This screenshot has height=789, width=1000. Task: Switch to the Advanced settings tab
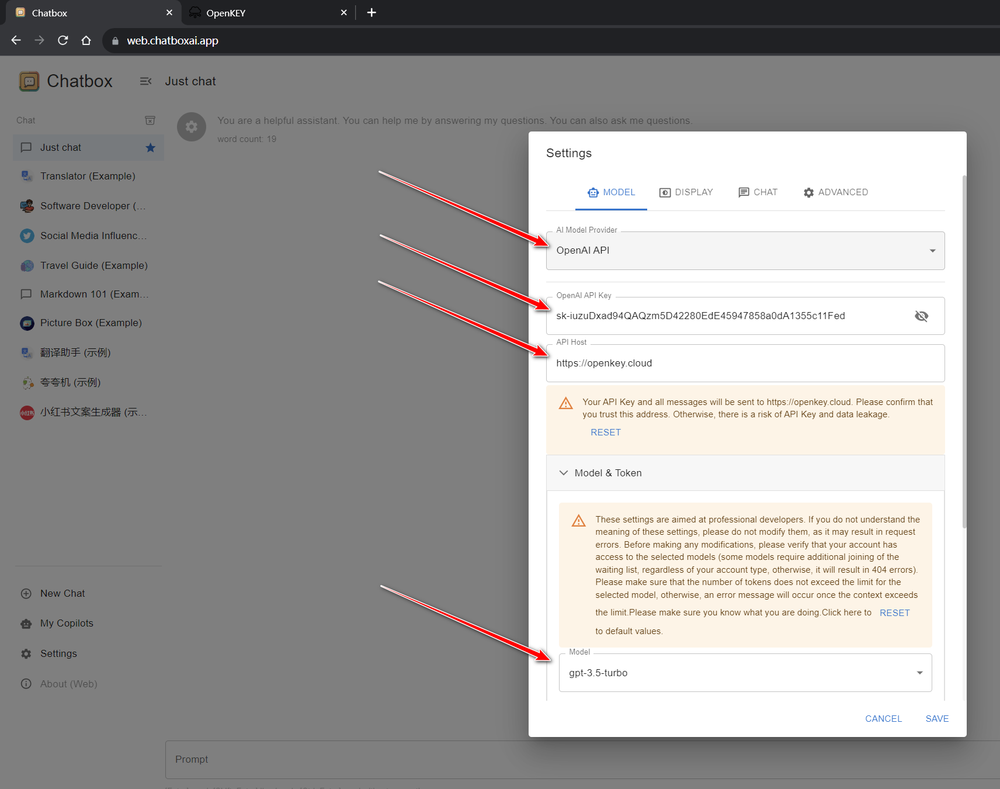click(x=835, y=192)
